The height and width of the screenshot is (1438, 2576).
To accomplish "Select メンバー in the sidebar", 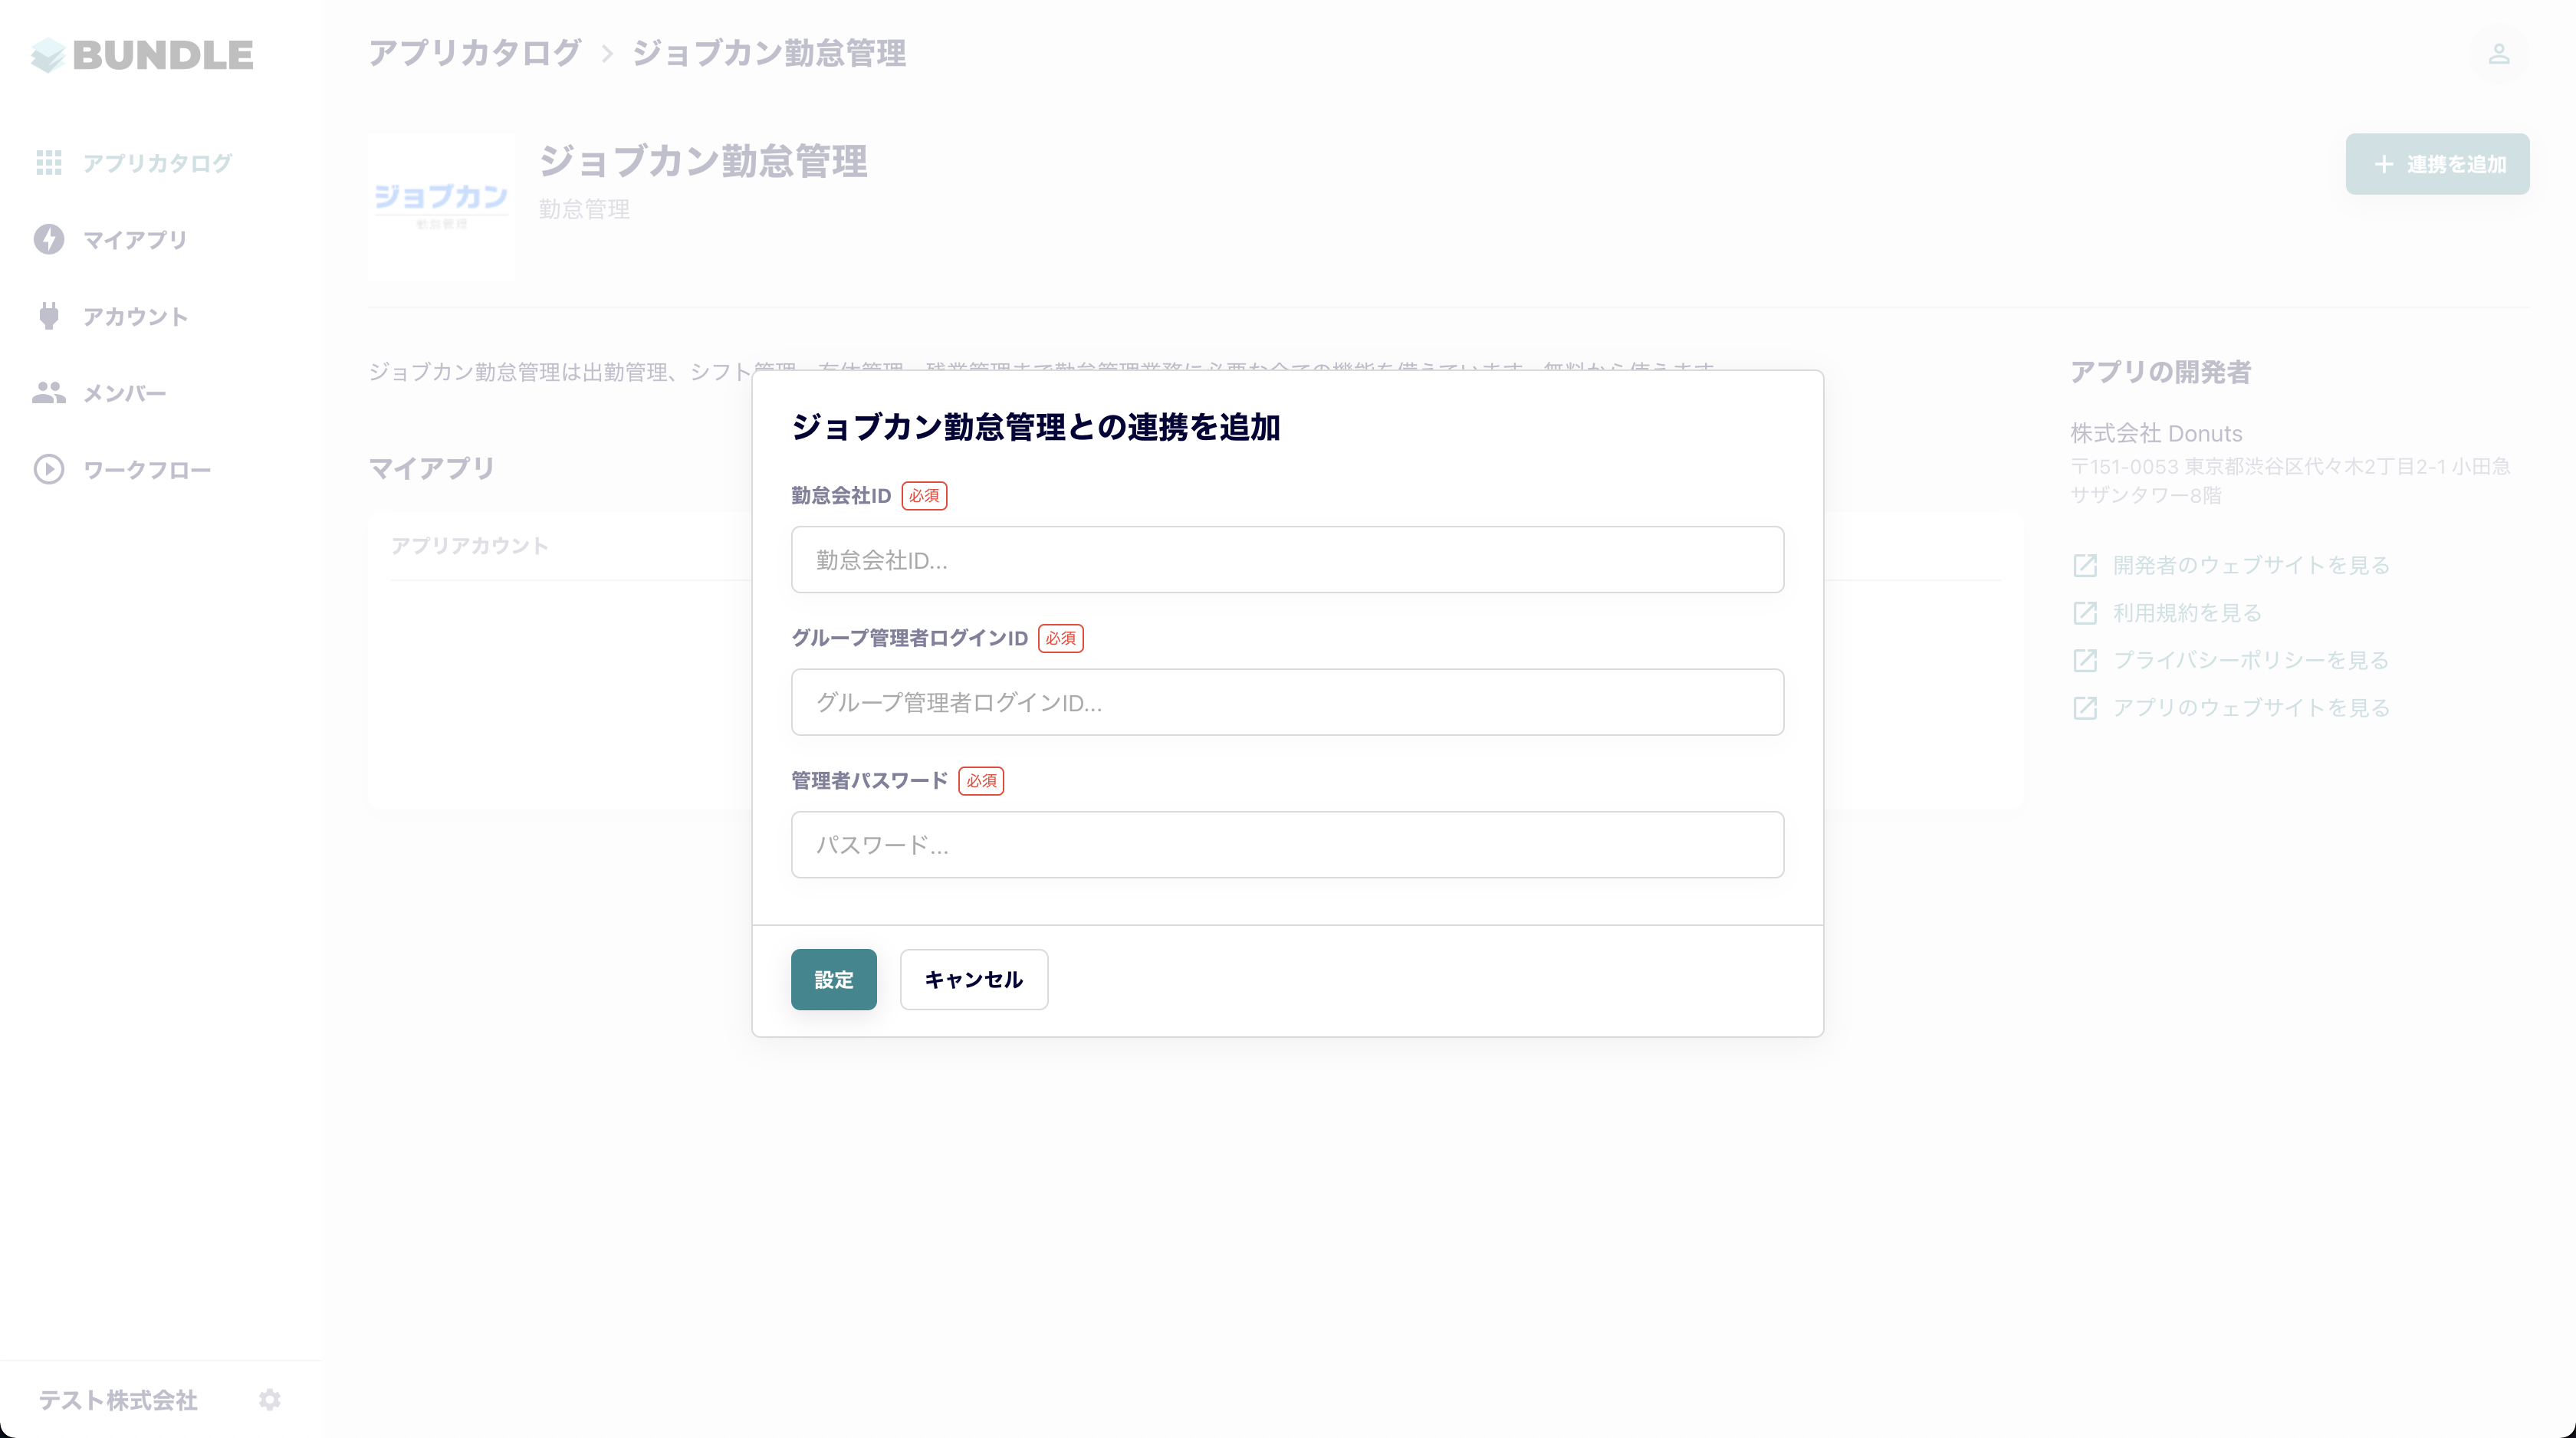I will (125, 394).
